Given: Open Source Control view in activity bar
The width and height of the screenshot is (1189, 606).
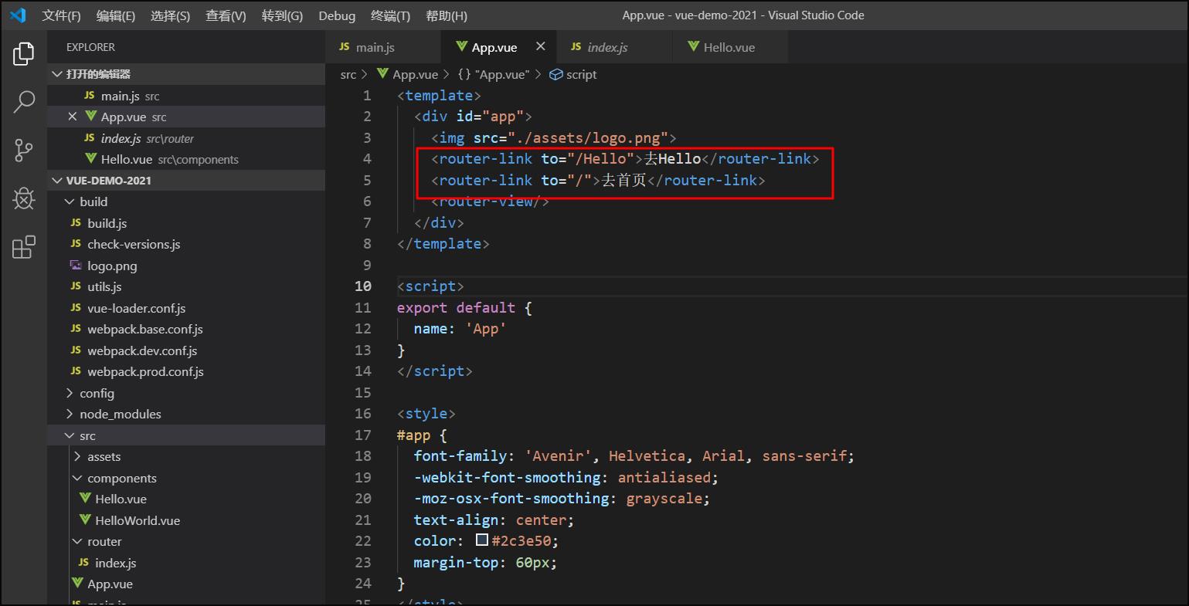Looking at the screenshot, I should (x=24, y=151).
